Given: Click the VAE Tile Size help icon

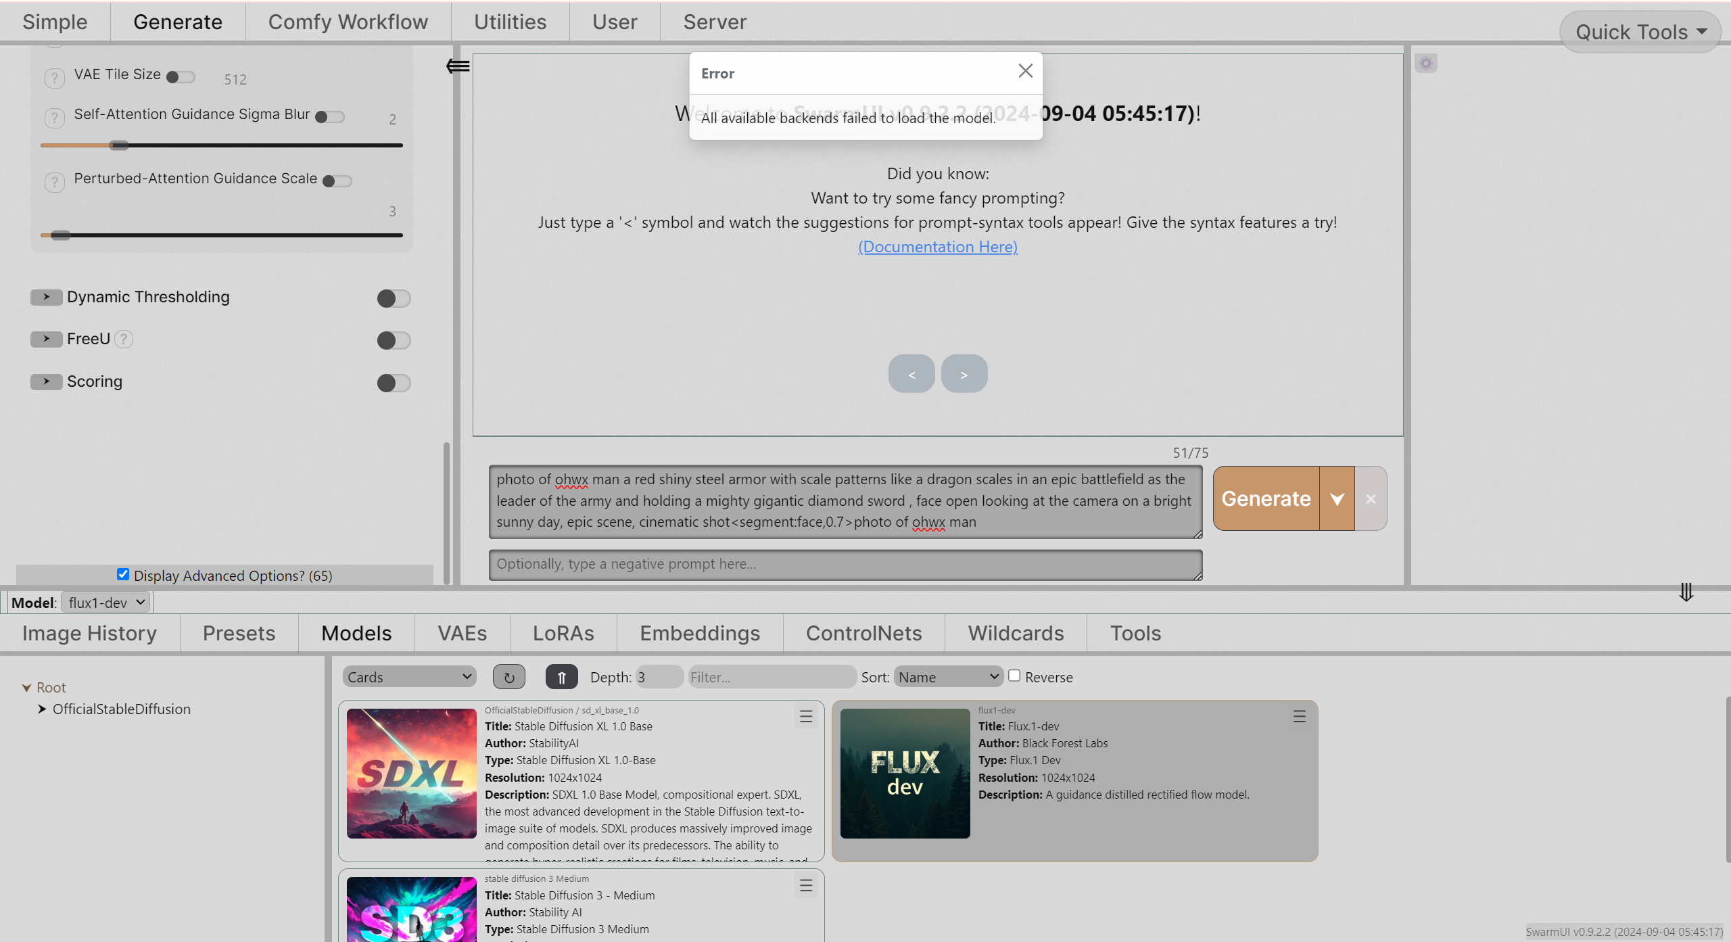Looking at the screenshot, I should 54,78.
